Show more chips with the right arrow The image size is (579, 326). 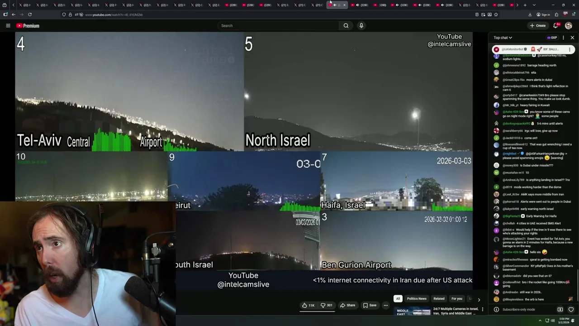pos(479,299)
